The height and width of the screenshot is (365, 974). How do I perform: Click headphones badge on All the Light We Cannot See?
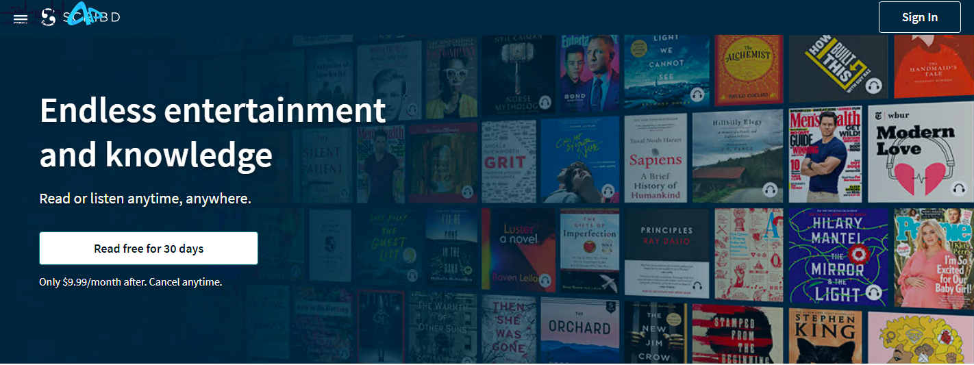click(x=697, y=95)
